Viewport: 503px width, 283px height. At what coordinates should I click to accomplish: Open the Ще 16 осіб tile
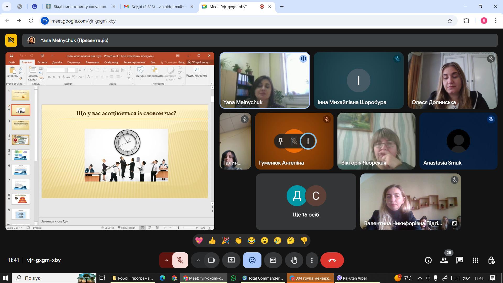(x=306, y=202)
